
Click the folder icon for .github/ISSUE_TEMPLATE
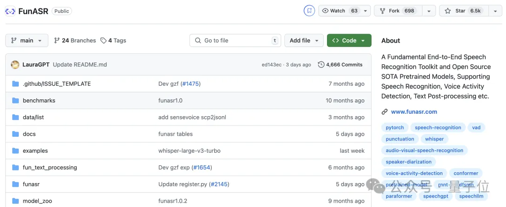[x=15, y=84]
